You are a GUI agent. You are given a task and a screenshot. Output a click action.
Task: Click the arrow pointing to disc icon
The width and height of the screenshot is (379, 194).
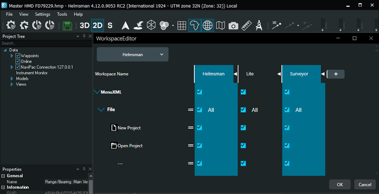(138, 25)
